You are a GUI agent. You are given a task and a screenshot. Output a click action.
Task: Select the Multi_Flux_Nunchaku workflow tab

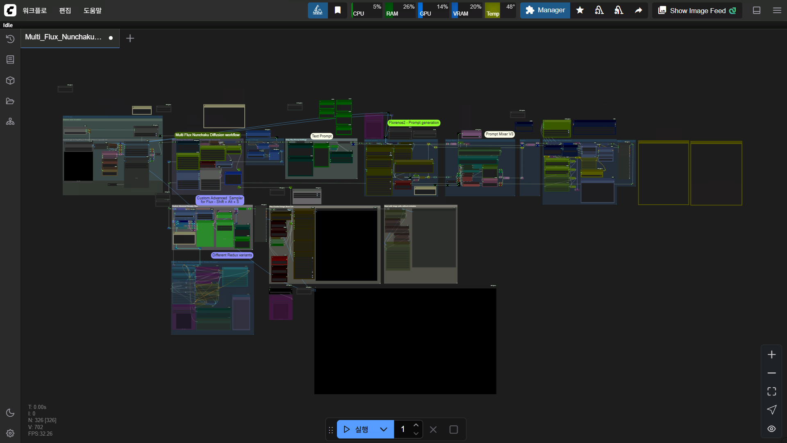[64, 37]
